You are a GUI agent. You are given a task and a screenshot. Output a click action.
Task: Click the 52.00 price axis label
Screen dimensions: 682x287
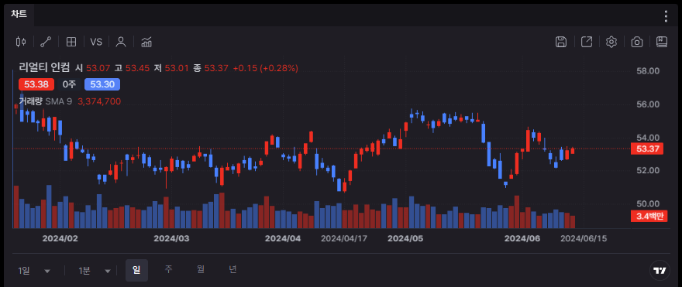[x=648, y=171]
